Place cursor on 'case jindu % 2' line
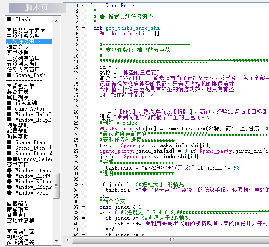 (x=121, y=207)
